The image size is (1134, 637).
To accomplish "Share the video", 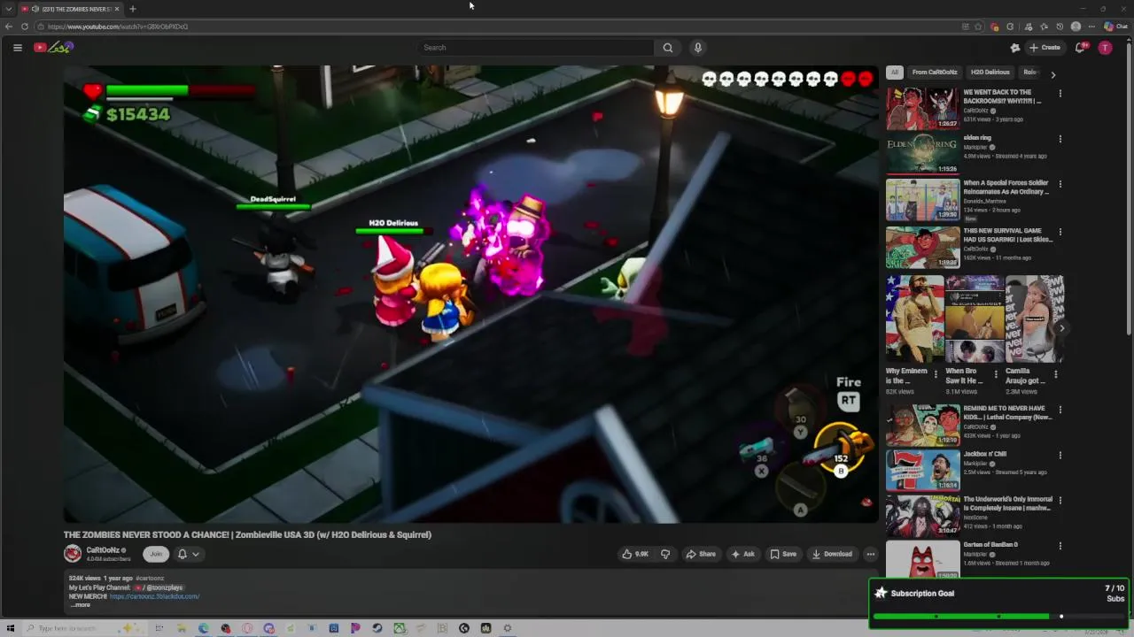I will 701,554.
